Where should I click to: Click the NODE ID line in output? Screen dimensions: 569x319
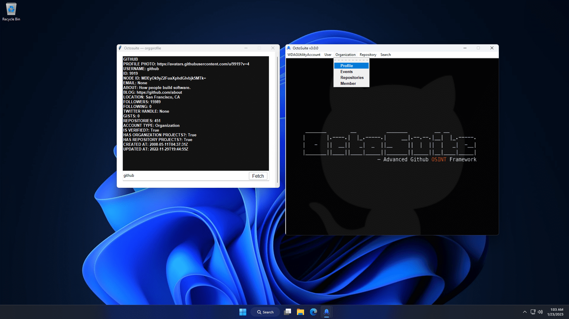tap(164, 78)
